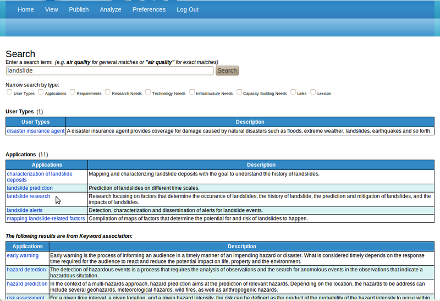Click Log Out in the navigation bar
This screenshot has width=440, height=301.
tap(188, 9)
